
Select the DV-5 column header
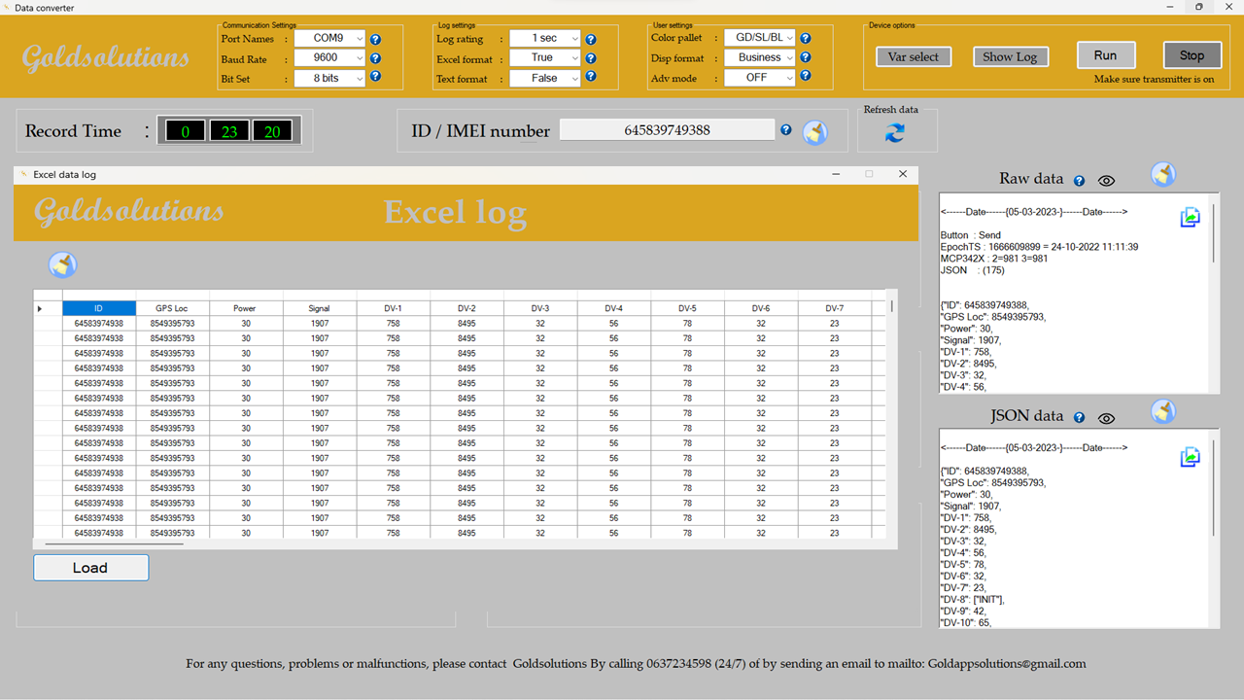[687, 308]
